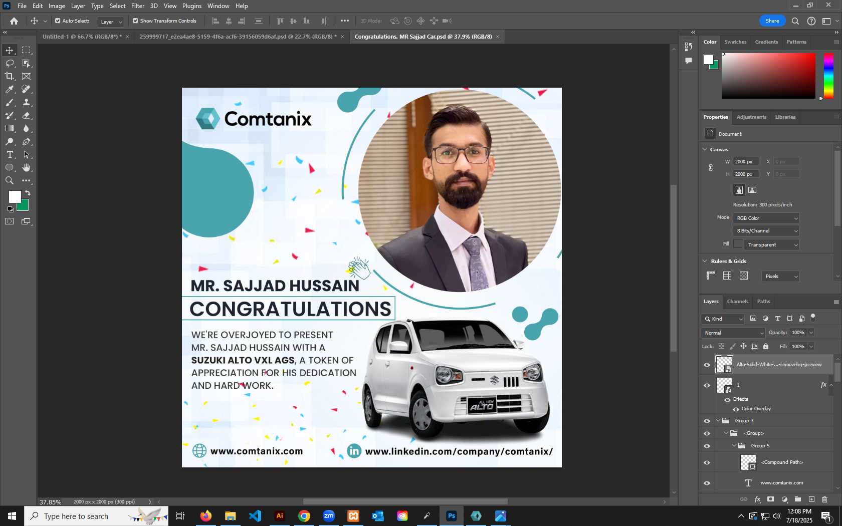Toggle Color Overlay effect visibility

click(x=736, y=409)
